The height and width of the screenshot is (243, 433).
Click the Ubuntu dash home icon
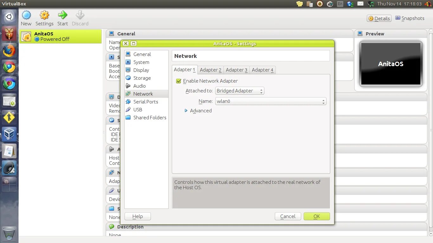tap(9, 17)
